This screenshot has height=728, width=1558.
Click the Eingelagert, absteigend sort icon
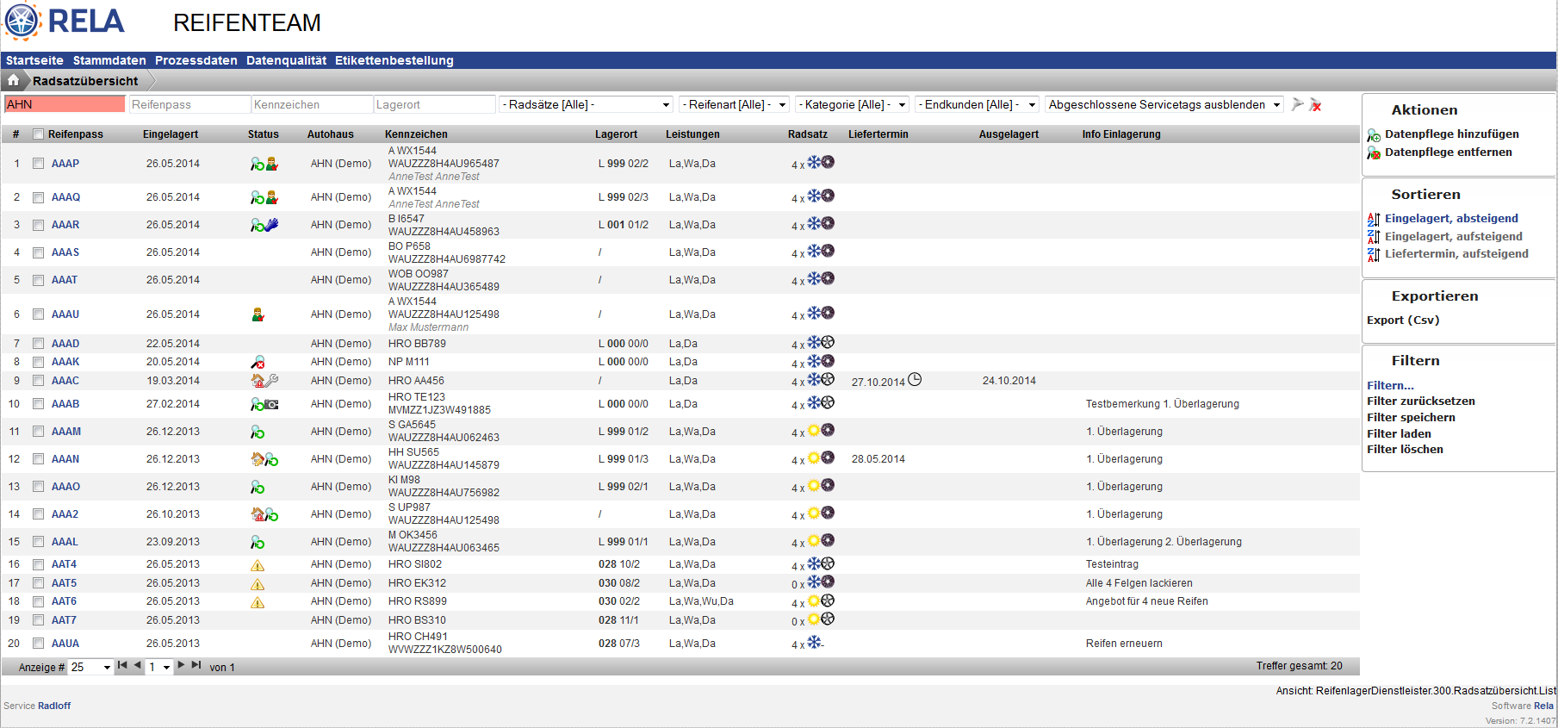point(1374,219)
